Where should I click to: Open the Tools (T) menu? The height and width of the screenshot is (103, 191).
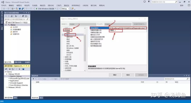[59, 6]
